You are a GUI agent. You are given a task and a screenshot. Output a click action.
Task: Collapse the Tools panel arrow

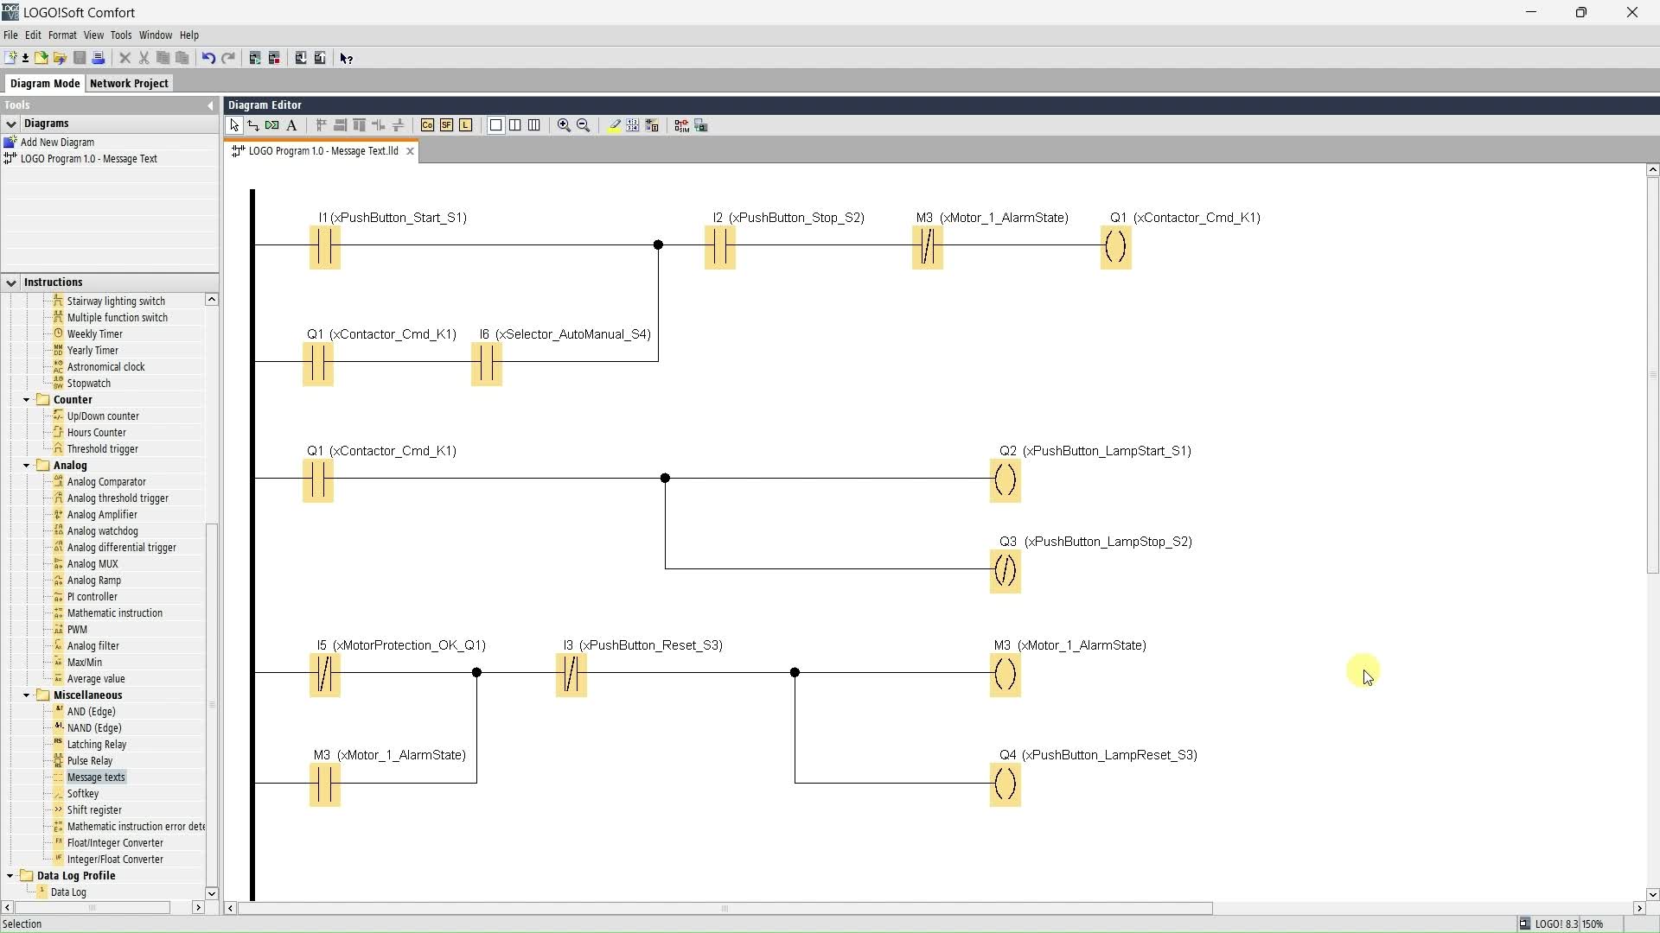click(210, 105)
